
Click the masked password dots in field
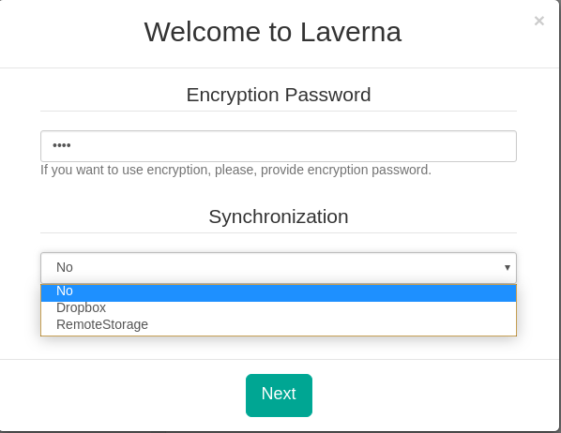click(x=62, y=145)
